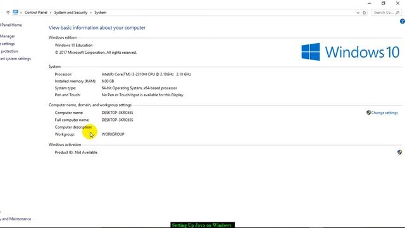Open chevron after Control Panel breadcrumb
The image size is (405, 228).
click(x=51, y=13)
